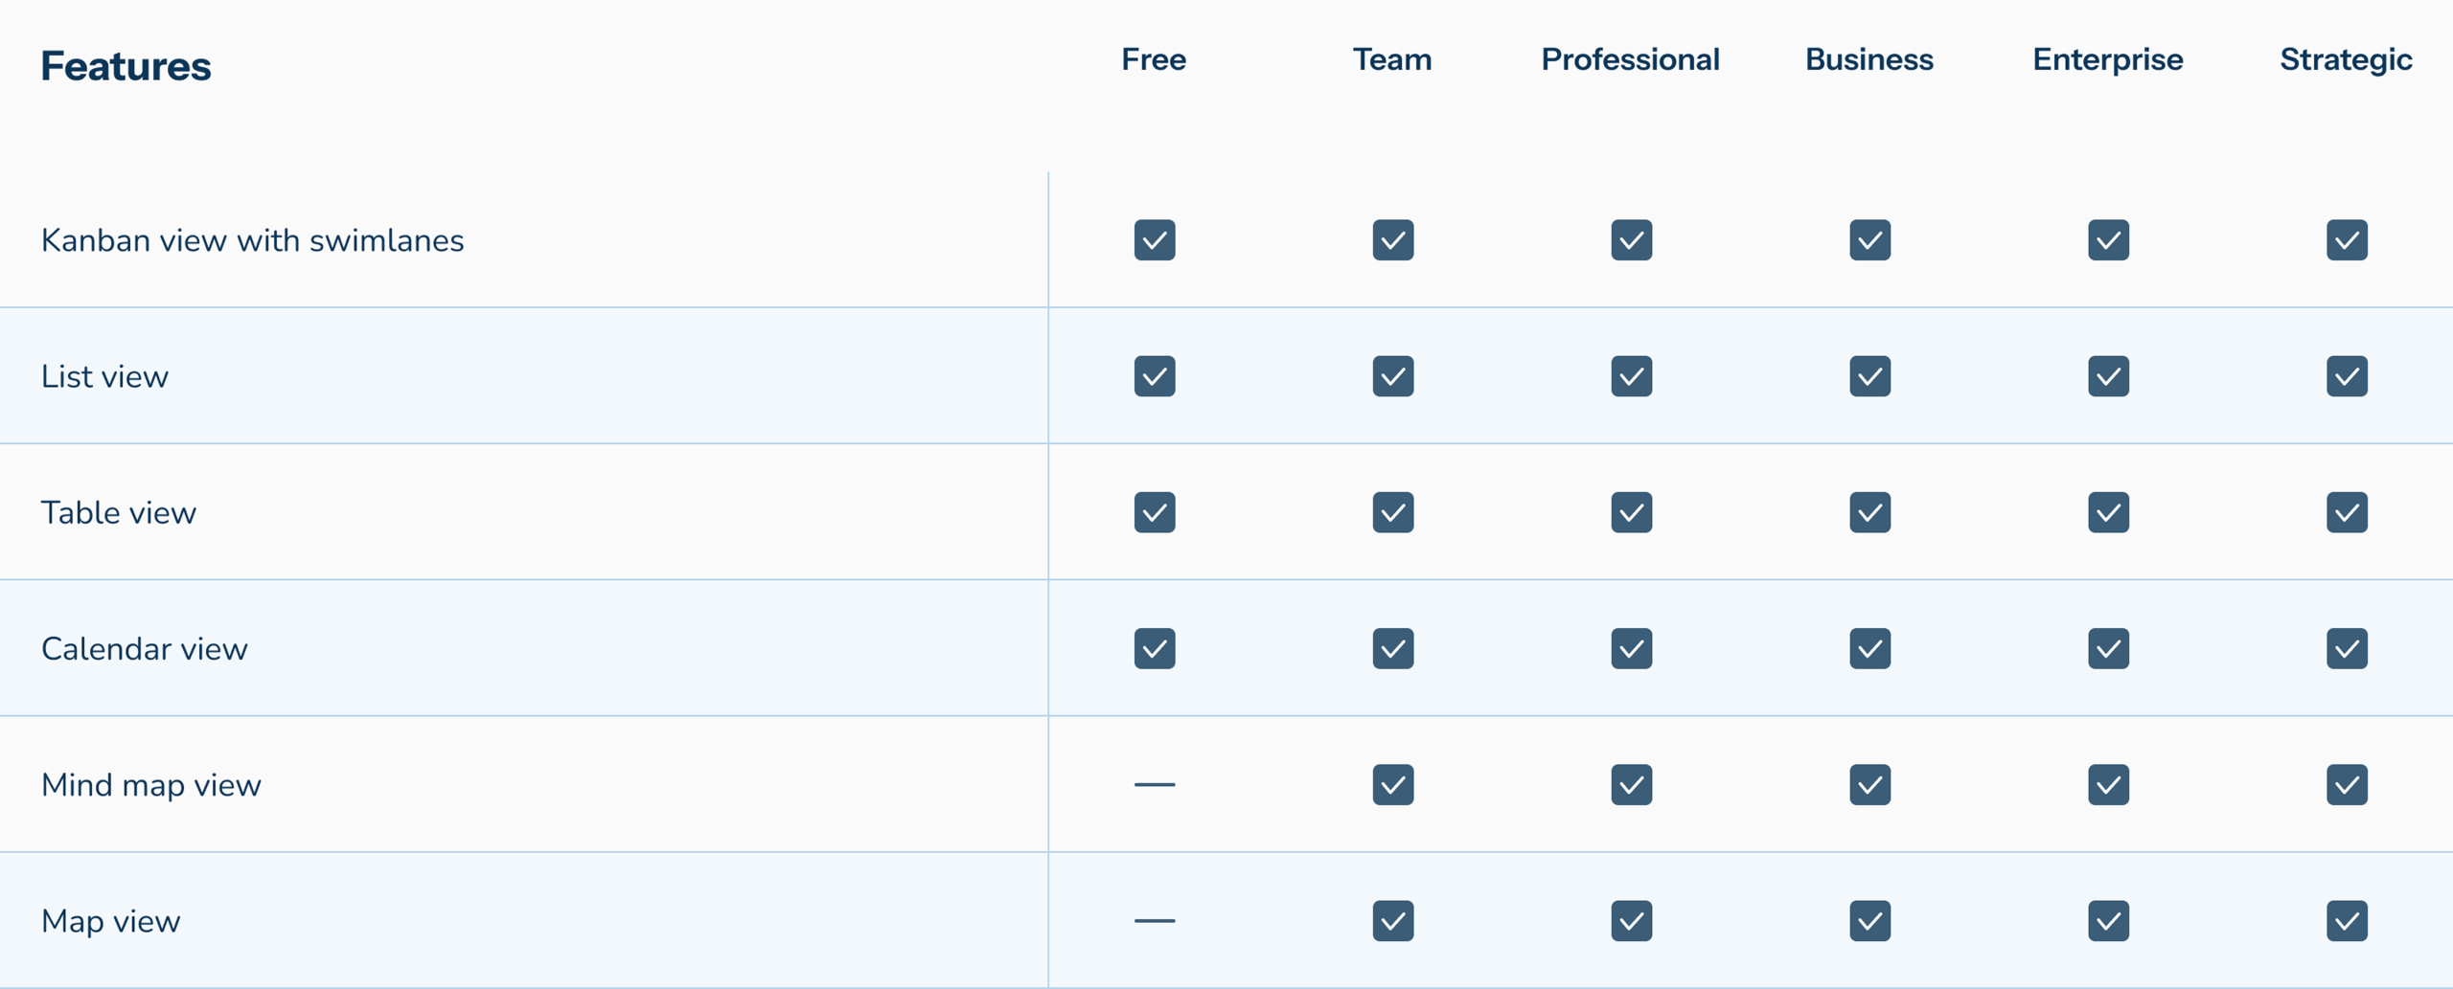The image size is (2453, 989).
Task: Select List view checkbox in Enterprise column
Action: [2108, 376]
